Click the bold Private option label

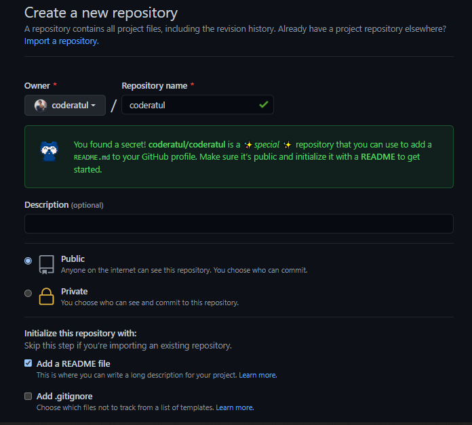click(74, 292)
